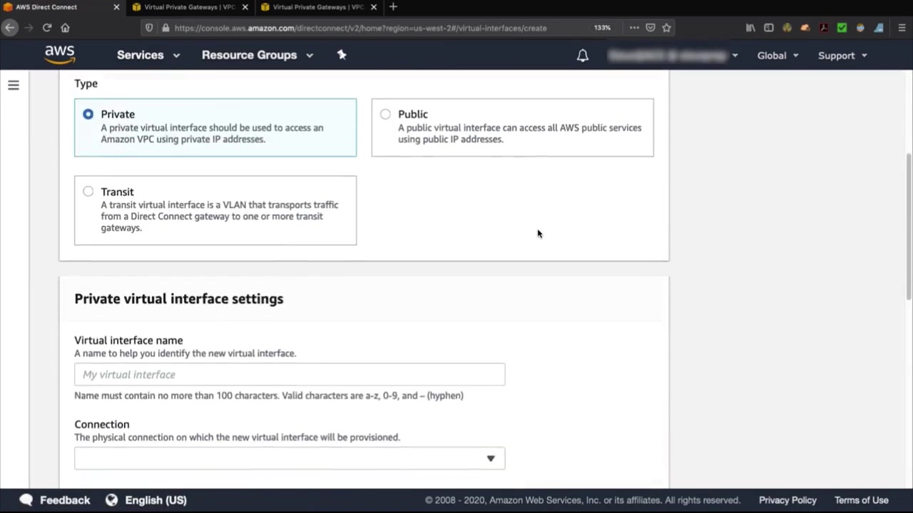Open the page actions three-dot menu
Viewport: 913px width, 513px height.
click(x=634, y=28)
